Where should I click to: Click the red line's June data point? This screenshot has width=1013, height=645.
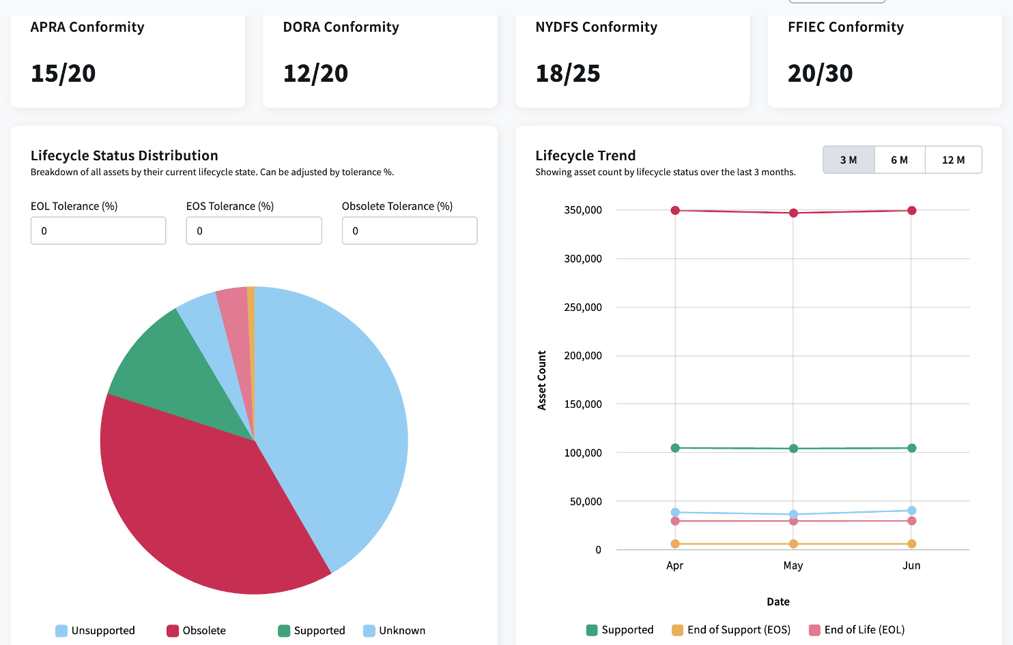[911, 210]
